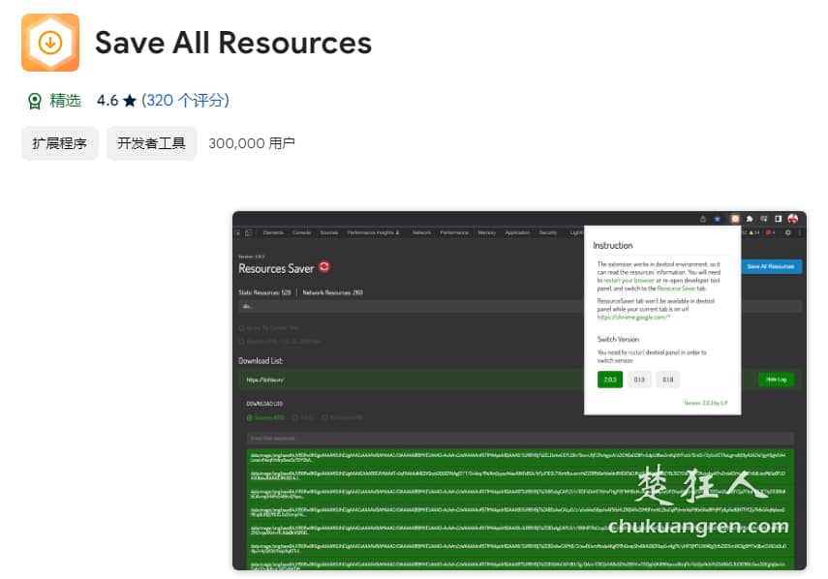Click the DevTools errors counter icon
828x579 pixels.
[x=768, y=232]
